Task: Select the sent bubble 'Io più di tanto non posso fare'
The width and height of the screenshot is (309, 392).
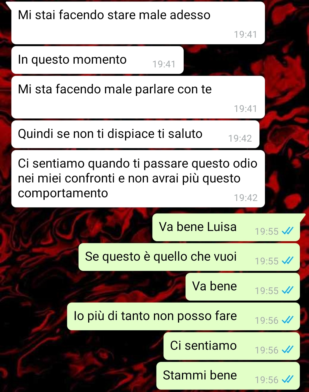Action: (183, 316)
